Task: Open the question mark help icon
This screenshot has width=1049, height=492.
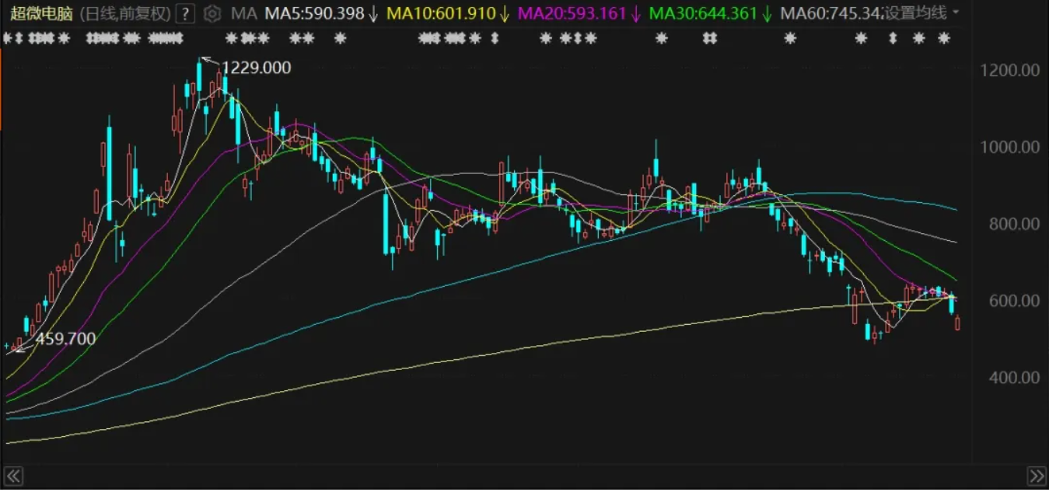Action: coord(185,13)
